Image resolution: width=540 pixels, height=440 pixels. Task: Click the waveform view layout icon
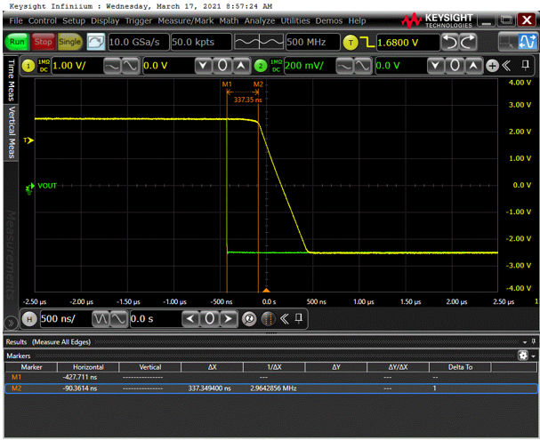(x=528, y=42)
